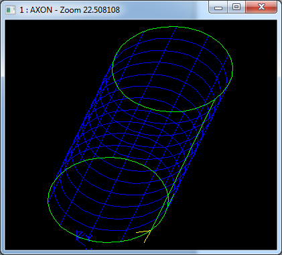282x255 pixels.
Task: Select the dense blue silhouette lines on cylinder's left
Action: coord(89,107)
